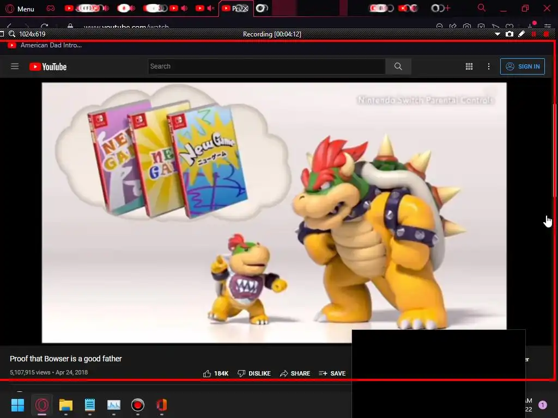Click the Opera GX taskbar icon
The image size is (558, 418).
(x=41, y=405)
